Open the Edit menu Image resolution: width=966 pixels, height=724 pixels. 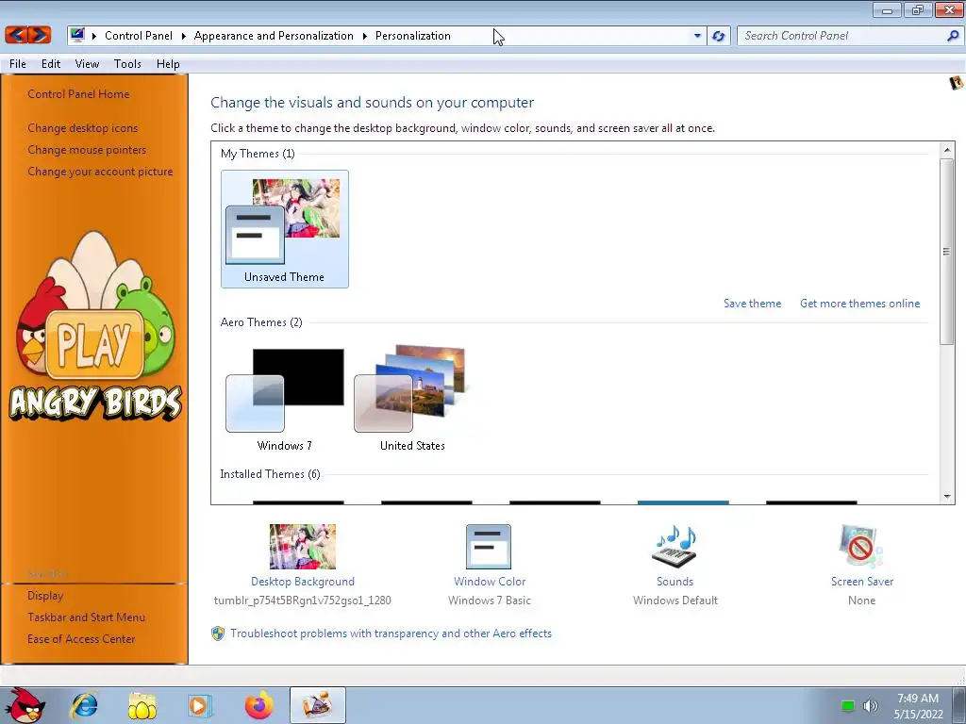coord(51,64)
